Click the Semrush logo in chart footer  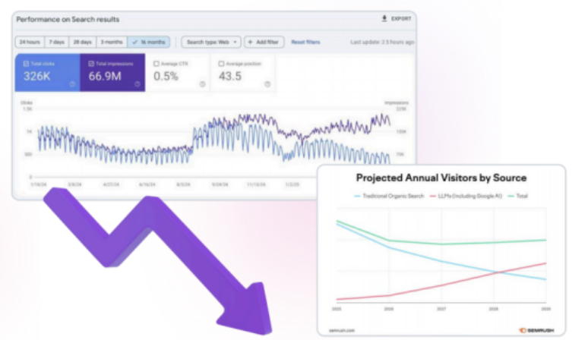(536, 330)
